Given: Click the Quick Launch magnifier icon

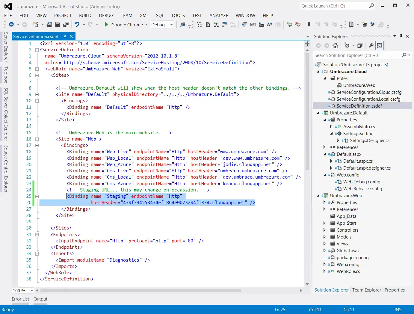Looking at the screenshot, I should tap(371, 6).
